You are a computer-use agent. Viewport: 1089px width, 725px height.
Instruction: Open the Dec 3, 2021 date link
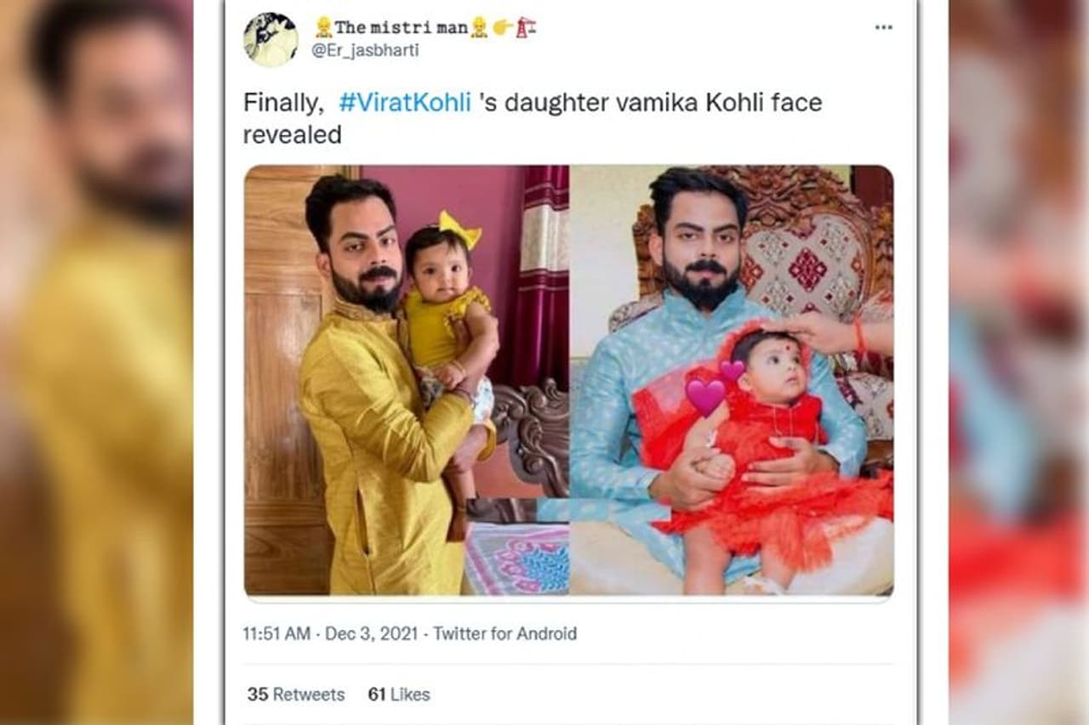(x=372, y=634)
